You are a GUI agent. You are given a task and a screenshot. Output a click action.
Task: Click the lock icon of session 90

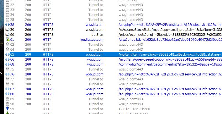tap(7, 104)
